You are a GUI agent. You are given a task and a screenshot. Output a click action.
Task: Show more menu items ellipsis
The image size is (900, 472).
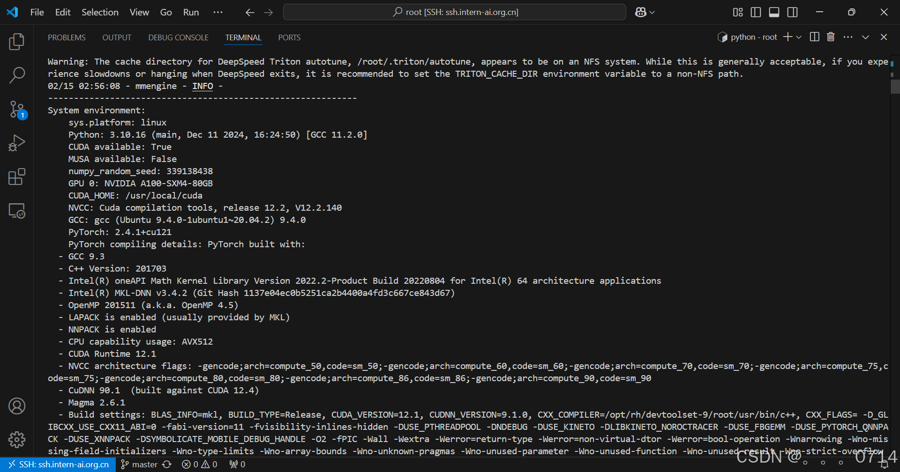coord(218,12)
